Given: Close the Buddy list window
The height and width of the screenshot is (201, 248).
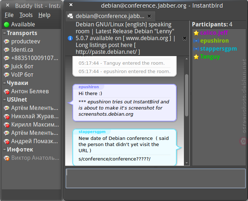Looking at the screenshot, I should (x=8, y=5).
